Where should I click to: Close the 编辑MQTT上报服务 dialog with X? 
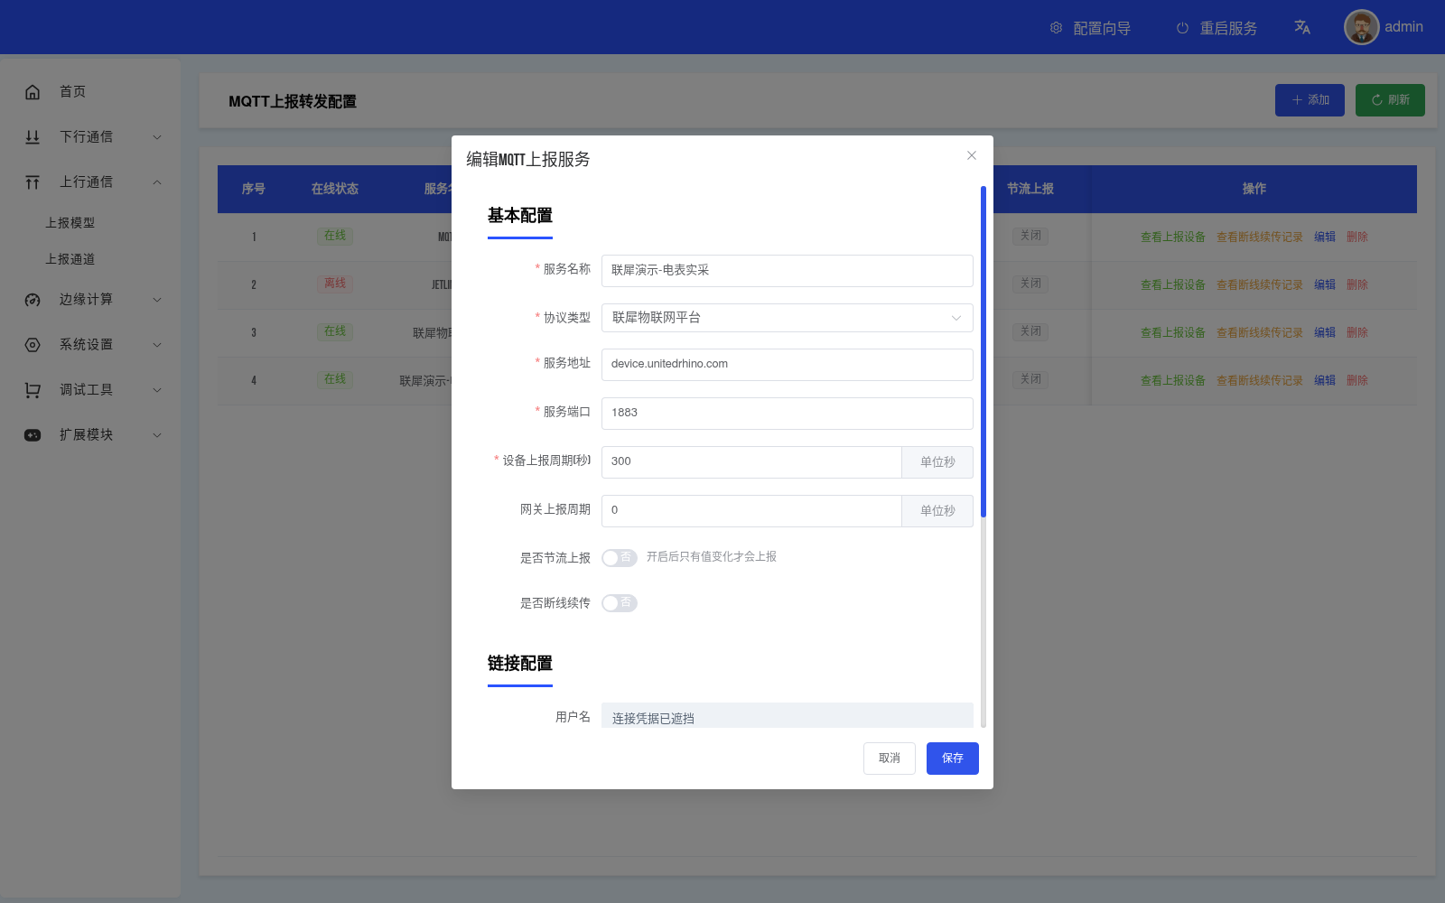pyautogui.click(x=972, y=155)
